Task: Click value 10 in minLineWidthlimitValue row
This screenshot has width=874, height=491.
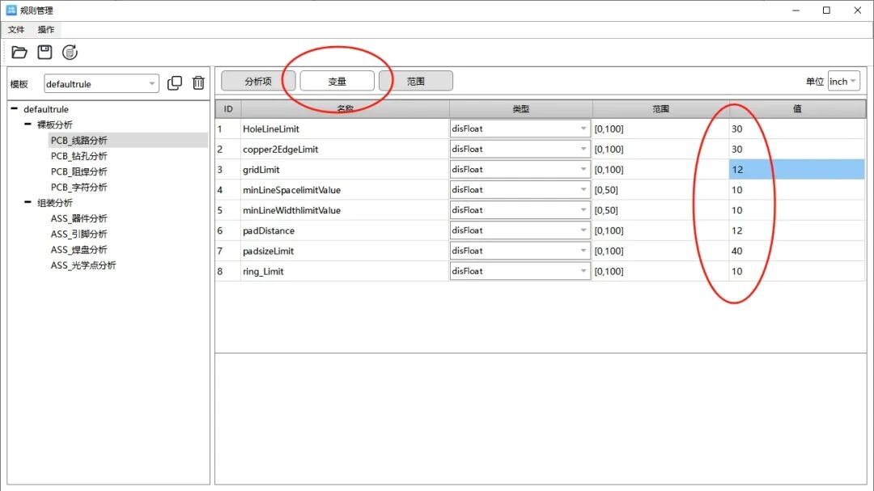Action: click(797, 210)
